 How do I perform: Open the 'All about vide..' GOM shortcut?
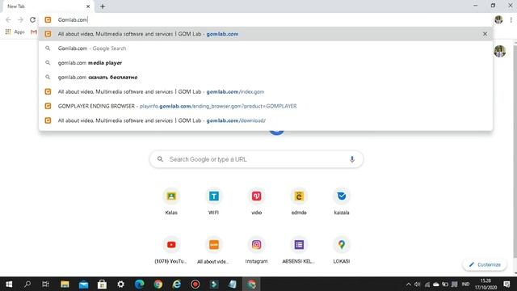[213, 250]
